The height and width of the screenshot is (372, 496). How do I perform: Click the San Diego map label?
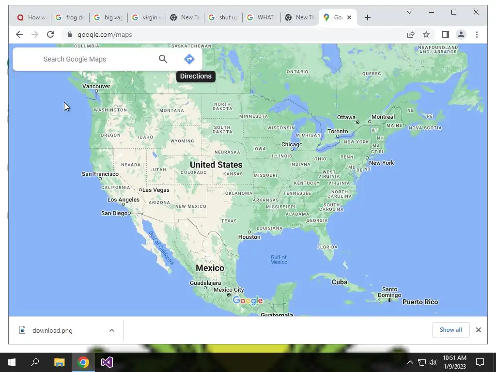[x=114, y=213]
